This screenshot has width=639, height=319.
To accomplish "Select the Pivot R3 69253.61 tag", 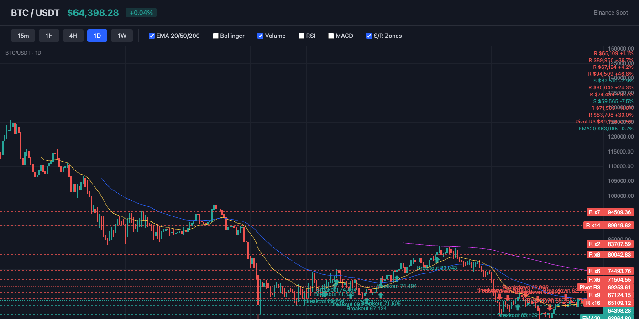I will pos(606,287).
